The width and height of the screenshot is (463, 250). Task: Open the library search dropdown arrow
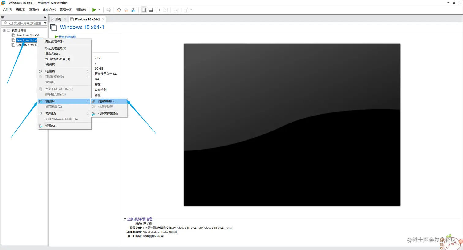tap(45, 23)
